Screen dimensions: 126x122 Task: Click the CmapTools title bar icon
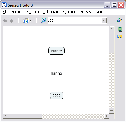[x=4, y=5]
